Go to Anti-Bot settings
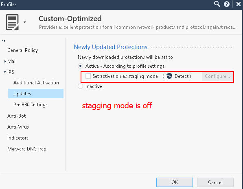 16,116
